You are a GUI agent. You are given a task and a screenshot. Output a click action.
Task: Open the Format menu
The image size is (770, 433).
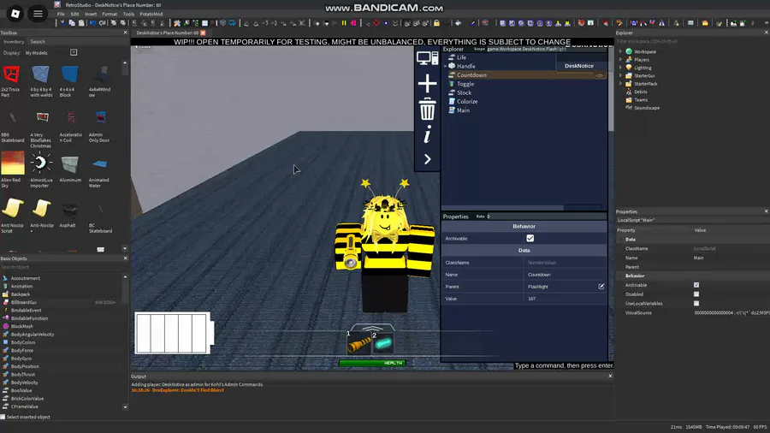(110, 15)
